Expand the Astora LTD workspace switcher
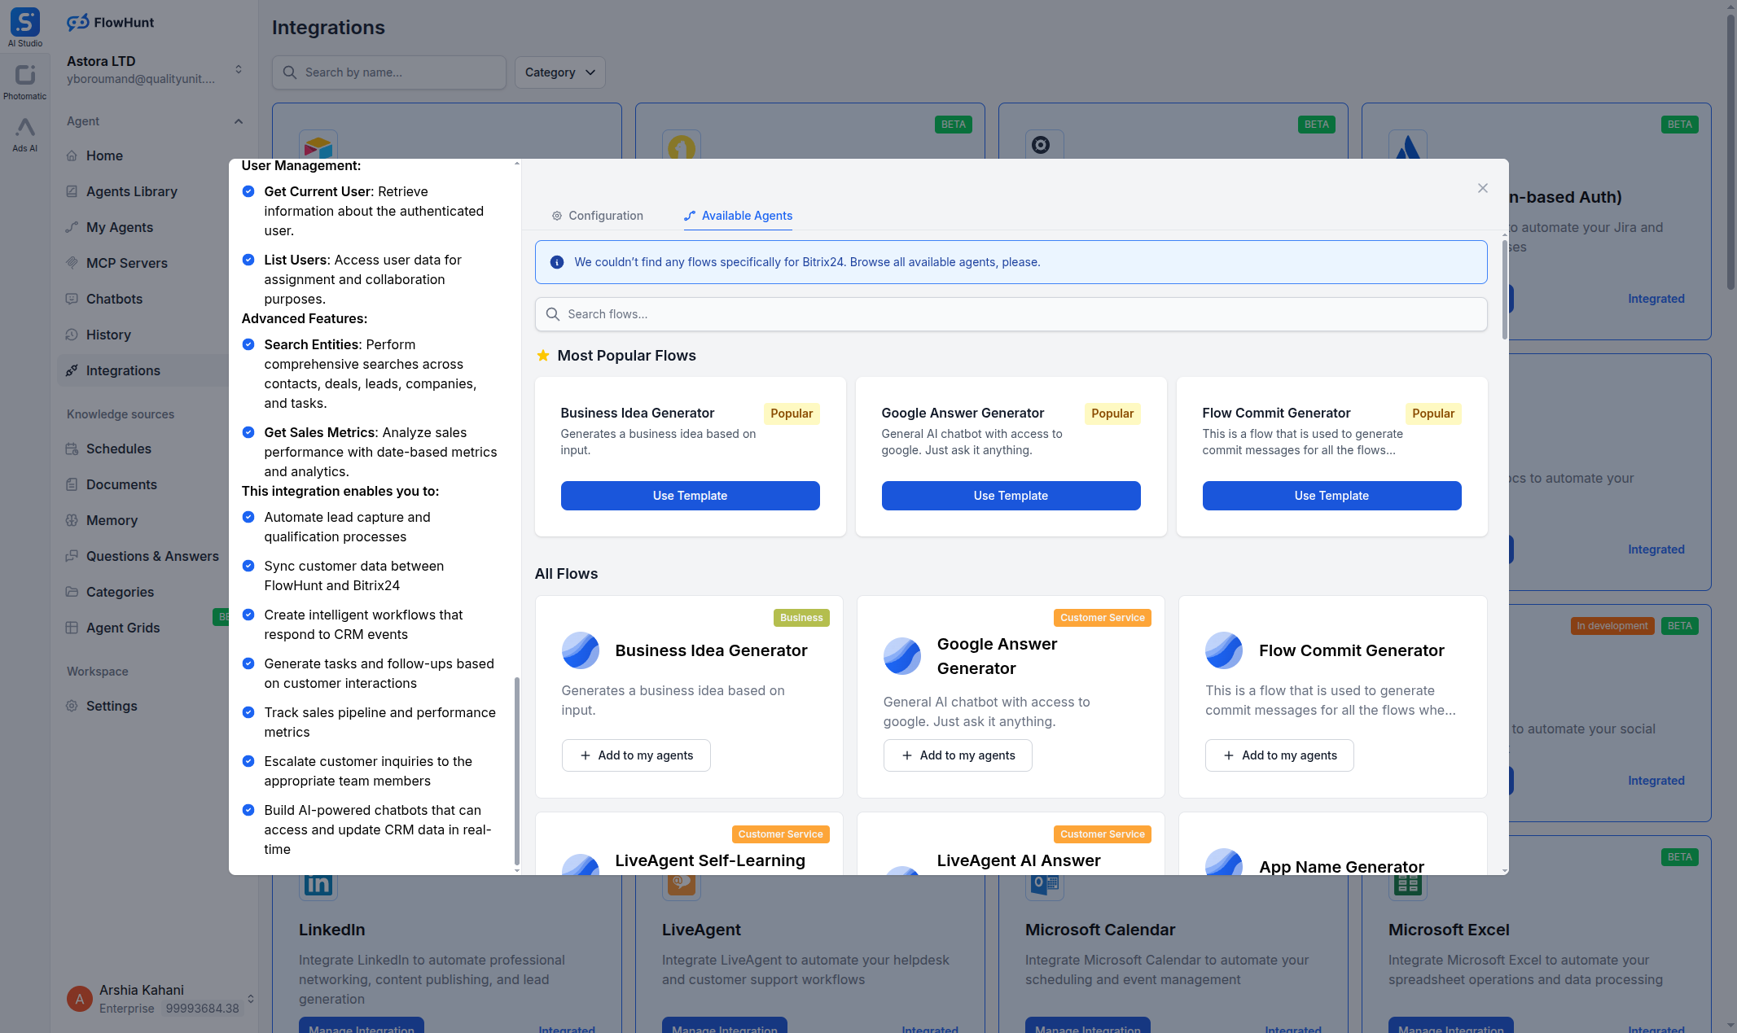 [x=239, y=69]
